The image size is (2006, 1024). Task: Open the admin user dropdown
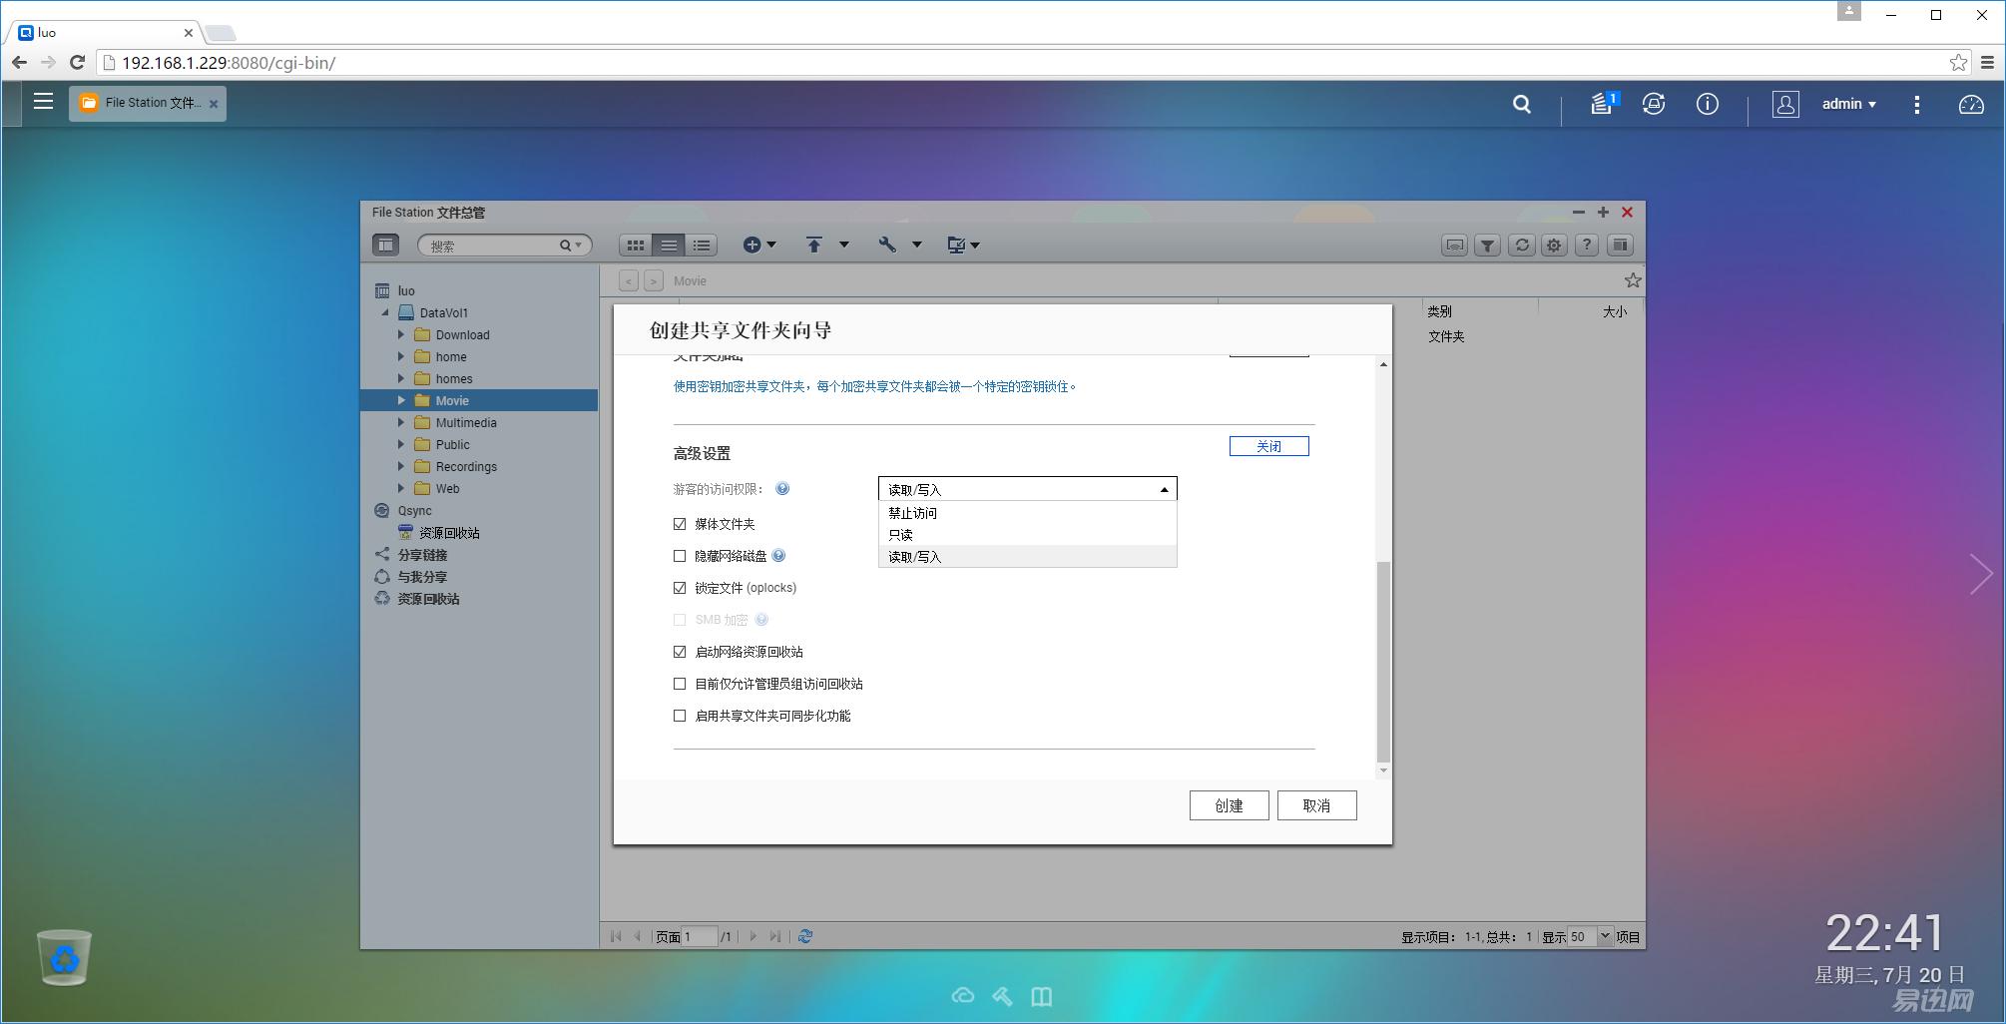(1848, 104)
